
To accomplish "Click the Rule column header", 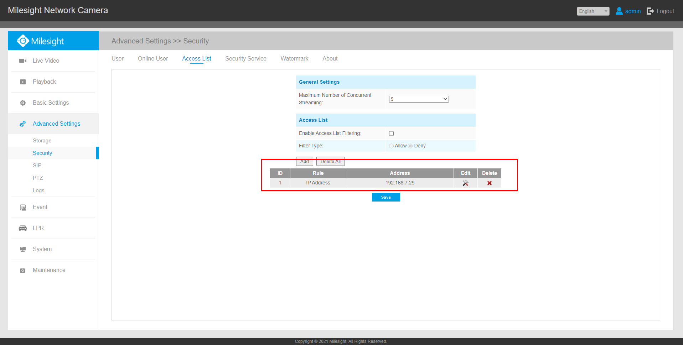I will pyautogui.click(x=318, y=173).
